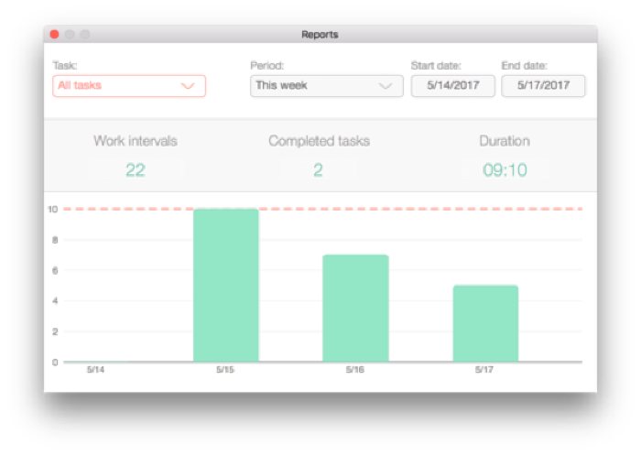641x455 pixels.
Task: Click the Work intervals value 22
Action: tap(136, 170)
